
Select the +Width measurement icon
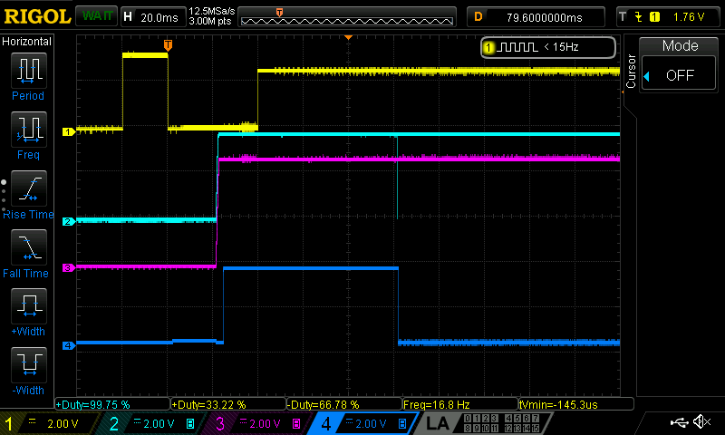[x=29, y=306]
